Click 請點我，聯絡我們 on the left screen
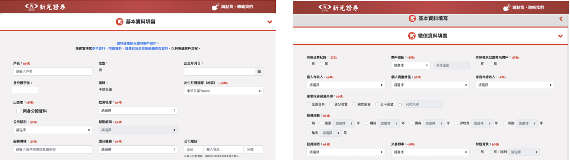570x160 pixels. [237, 7]
